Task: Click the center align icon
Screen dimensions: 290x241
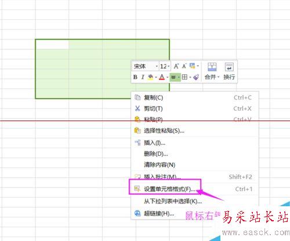Action: coord(173,77)
